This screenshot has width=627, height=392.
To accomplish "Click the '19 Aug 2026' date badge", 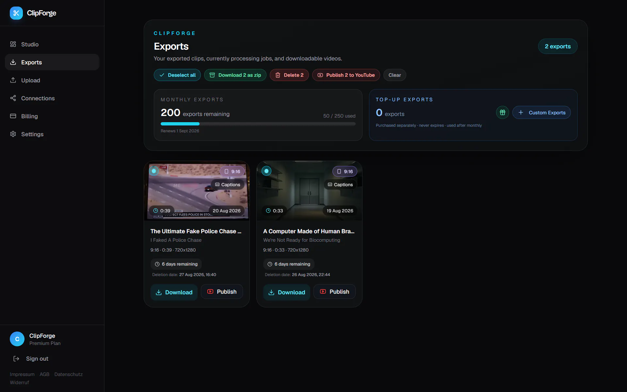I will 340,211.
